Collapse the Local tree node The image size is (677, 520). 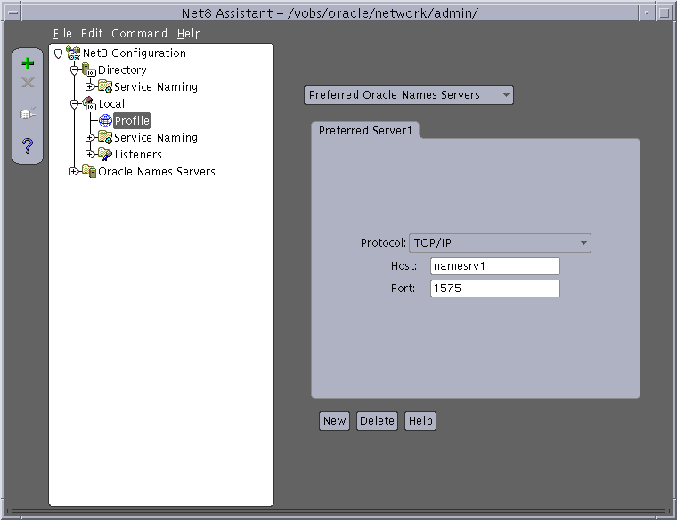pyautogui.click(x=75, y=104)
